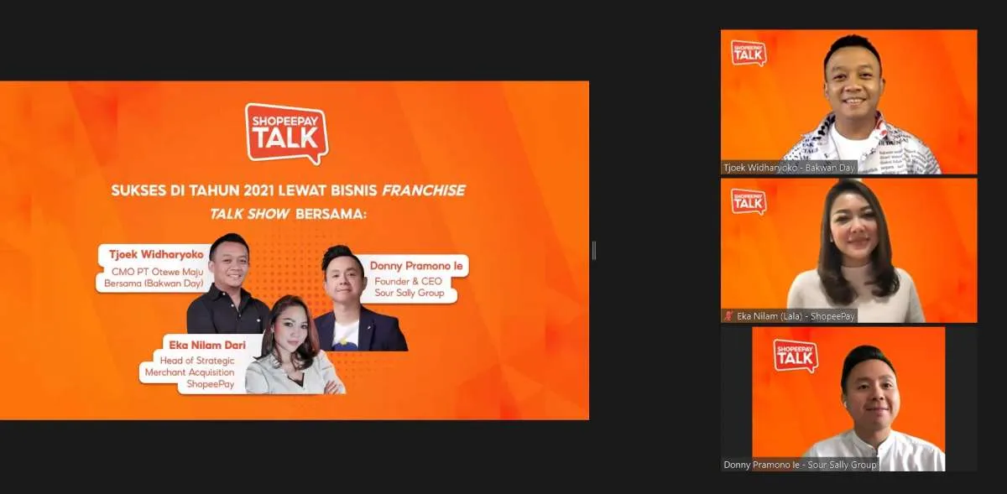Click the ShopeePay Talk logo on the slide
Viewport: 1007px width, 494px height.
point(286,133)
